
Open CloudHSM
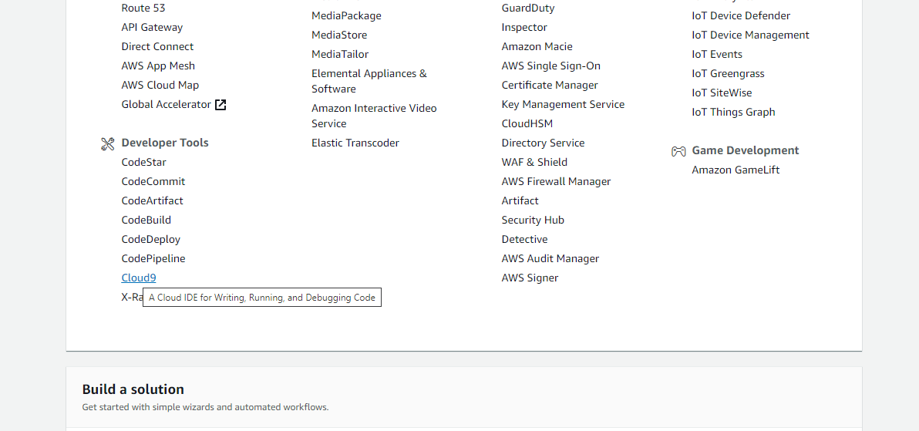tap(527, 124)
